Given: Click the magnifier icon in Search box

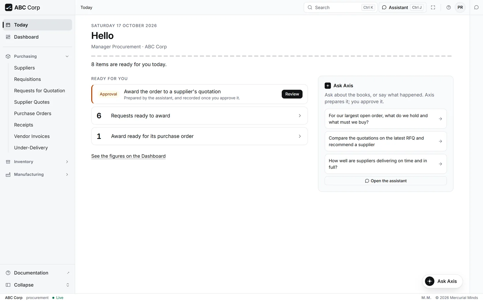Looking at the screenshot, I should pyautogui.click(x=310, y=8).
